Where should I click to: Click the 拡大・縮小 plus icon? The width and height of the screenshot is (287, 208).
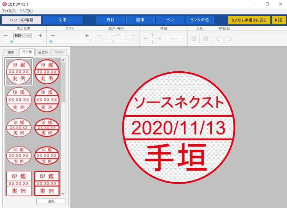[133, 36]
